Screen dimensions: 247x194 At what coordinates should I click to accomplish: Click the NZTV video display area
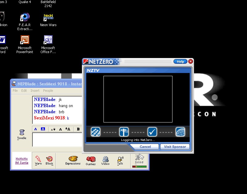(x=138, y=99)
